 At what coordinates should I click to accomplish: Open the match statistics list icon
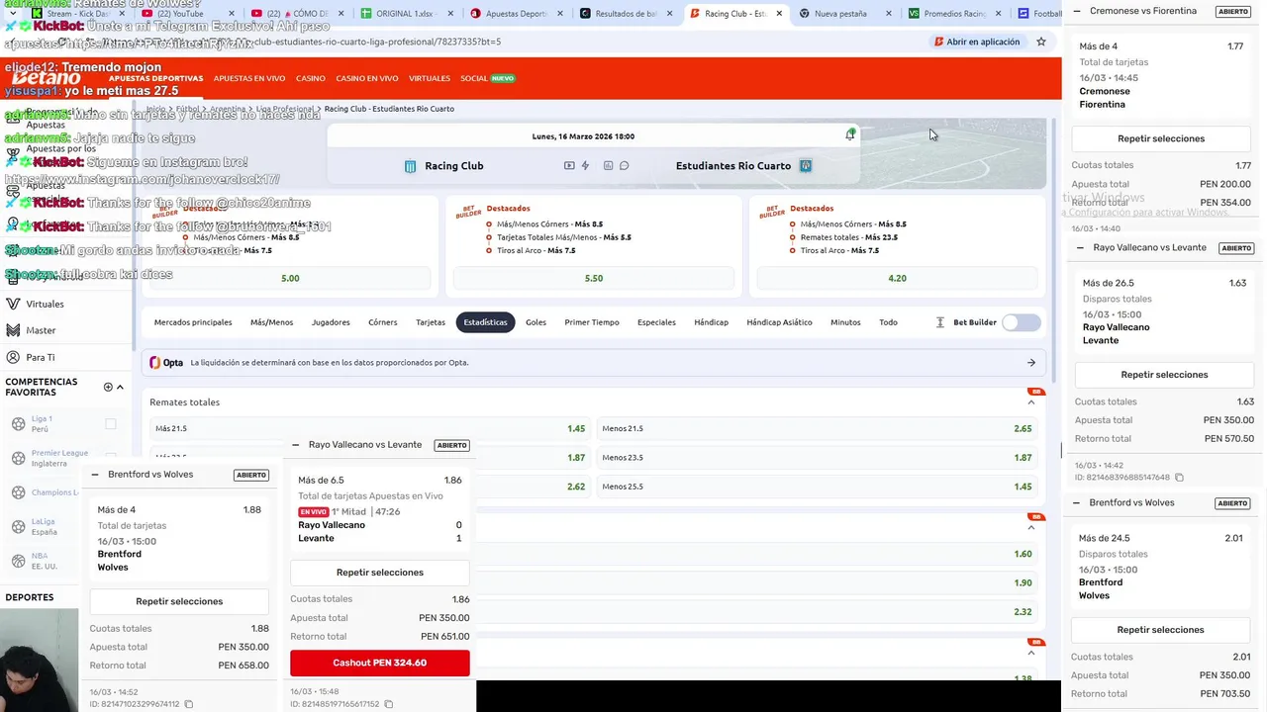(x=608, y=166)
